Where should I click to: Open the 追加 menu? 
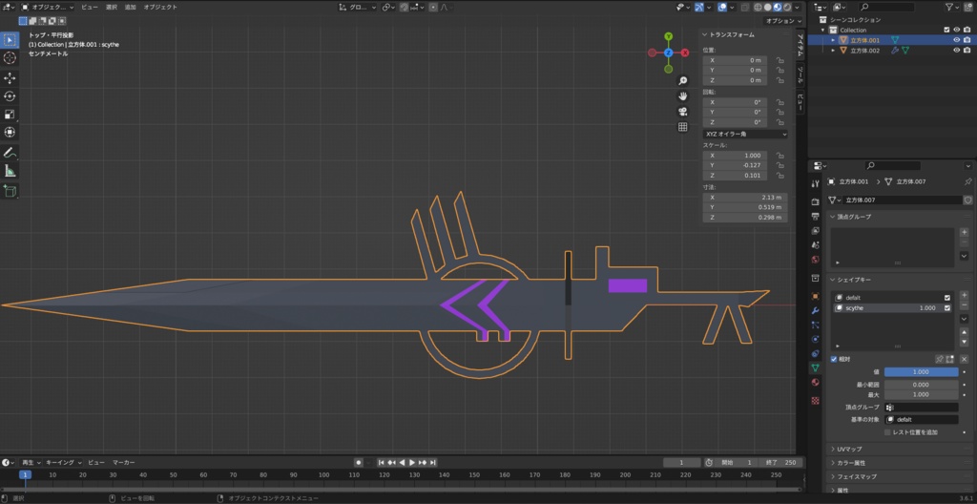click(x=130, y=7)
